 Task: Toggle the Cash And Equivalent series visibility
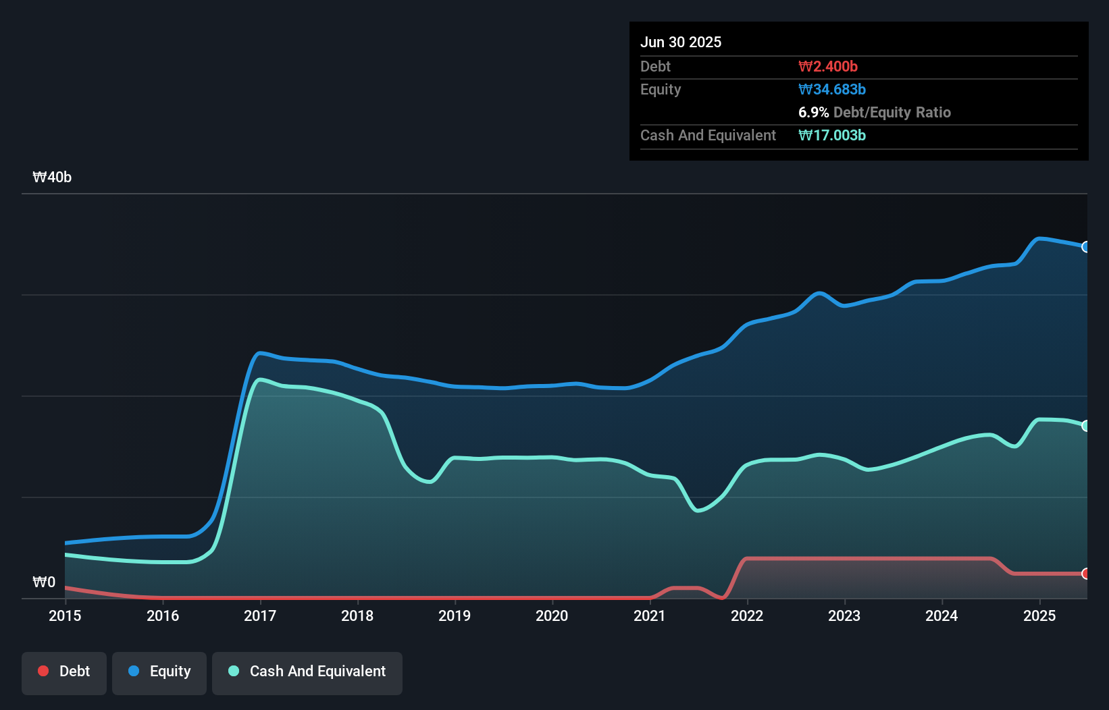[307, 672]
